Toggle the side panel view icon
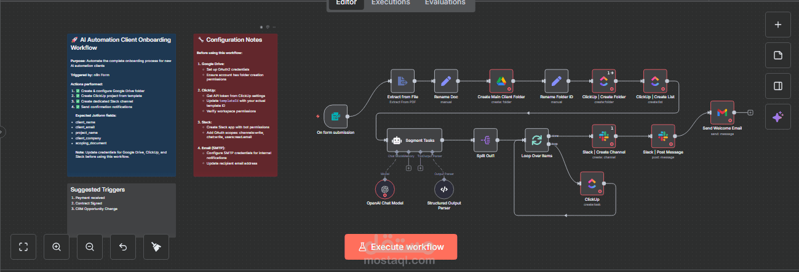 778,86
